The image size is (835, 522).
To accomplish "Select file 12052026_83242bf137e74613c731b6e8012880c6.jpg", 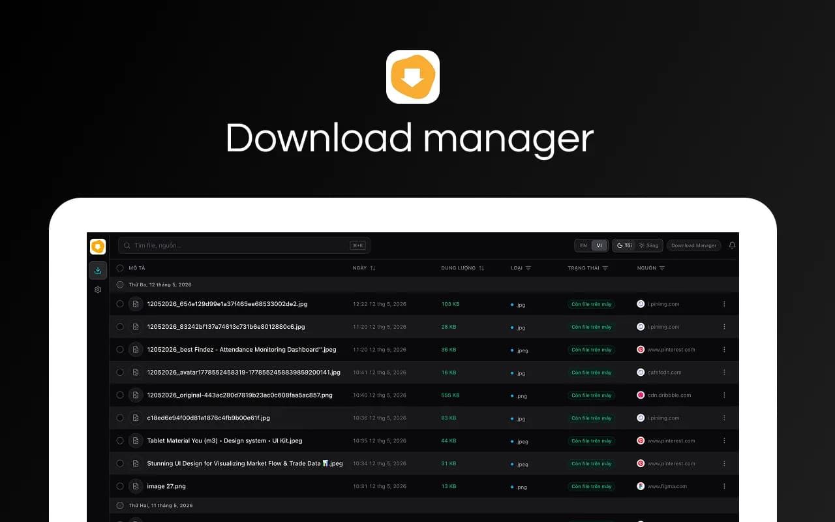I will pos(120,327).
